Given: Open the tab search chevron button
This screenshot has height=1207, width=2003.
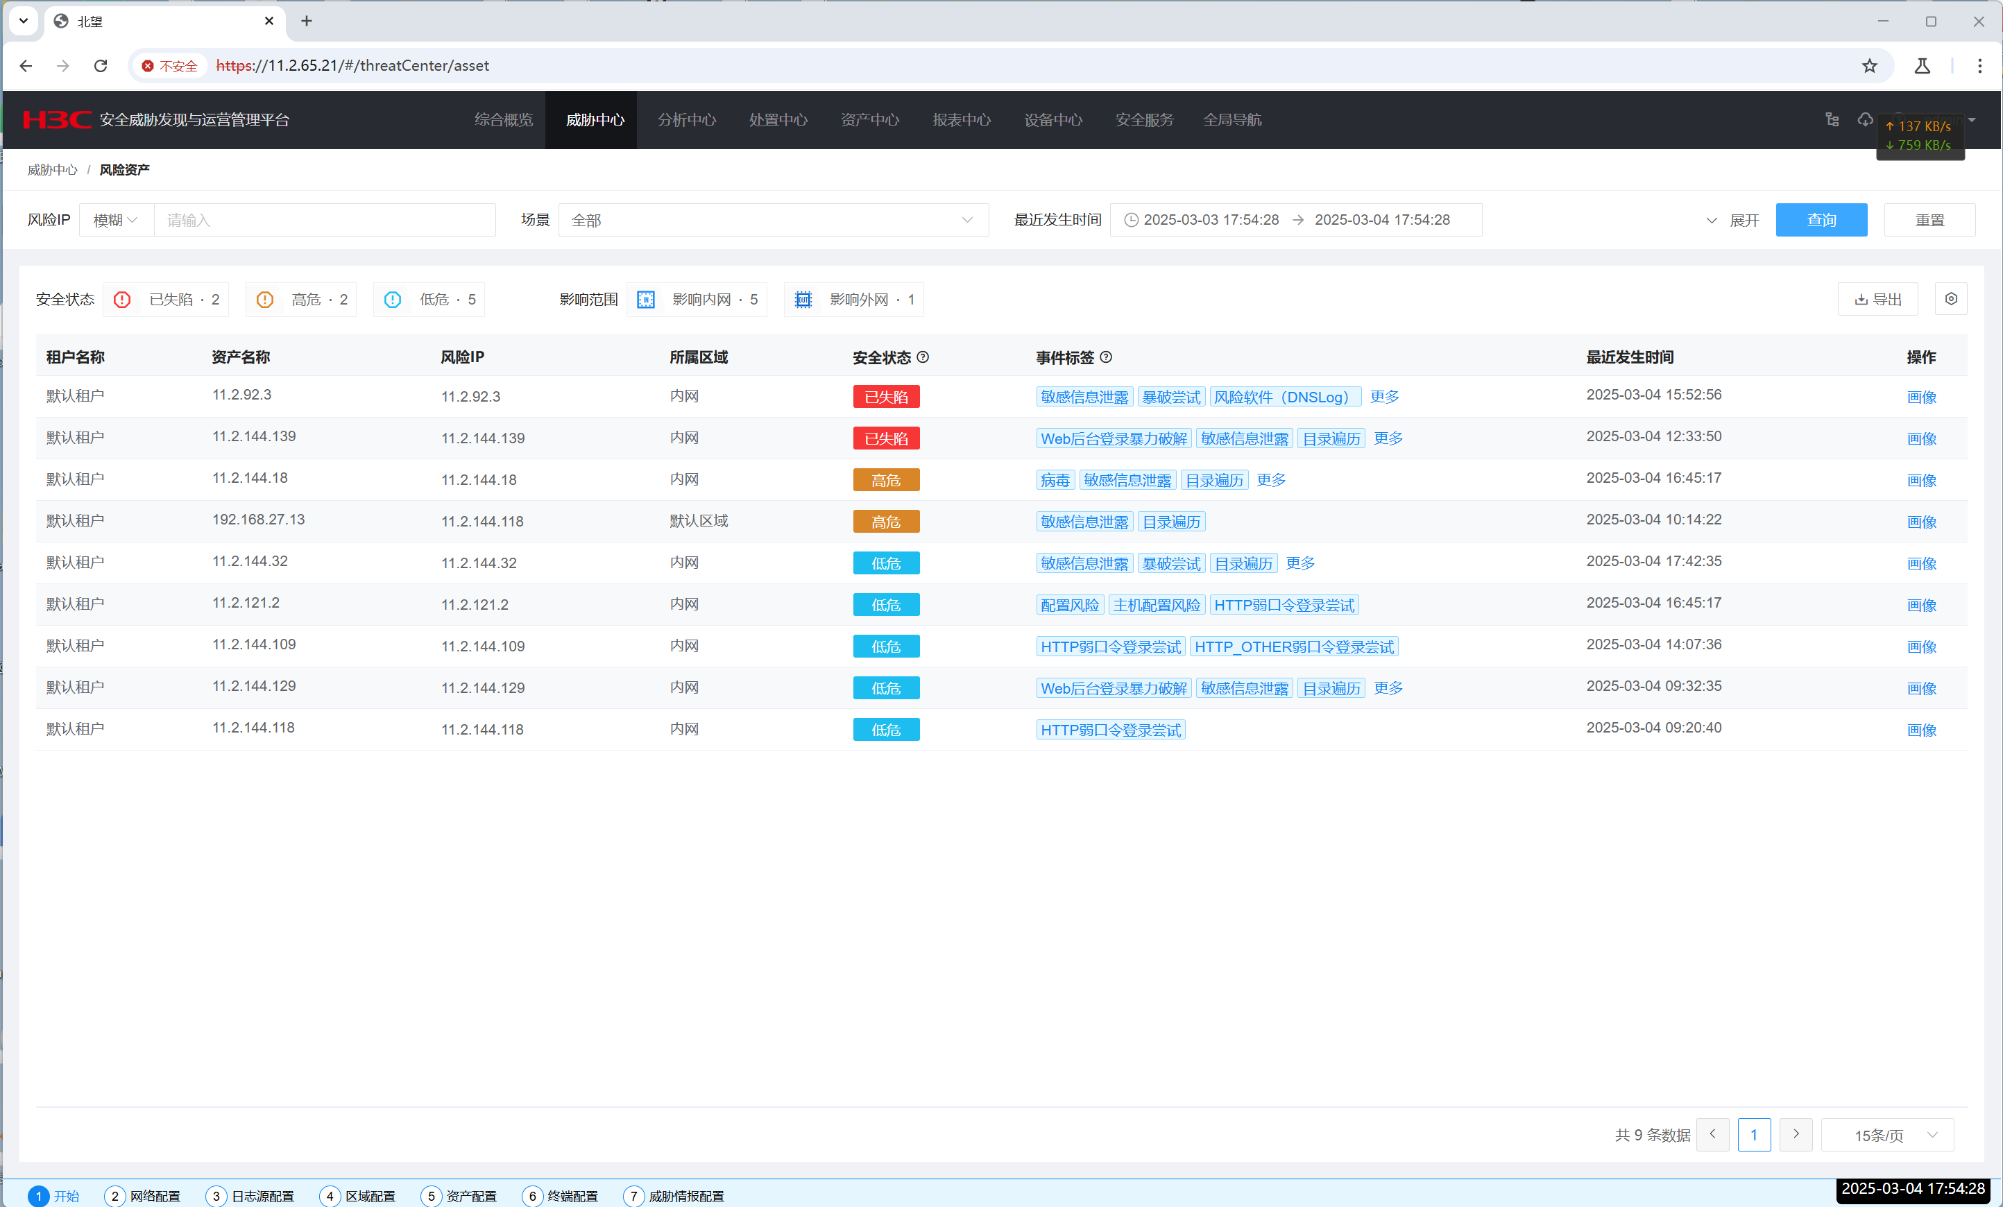Looking at the screenshot, I should point(24,21).
